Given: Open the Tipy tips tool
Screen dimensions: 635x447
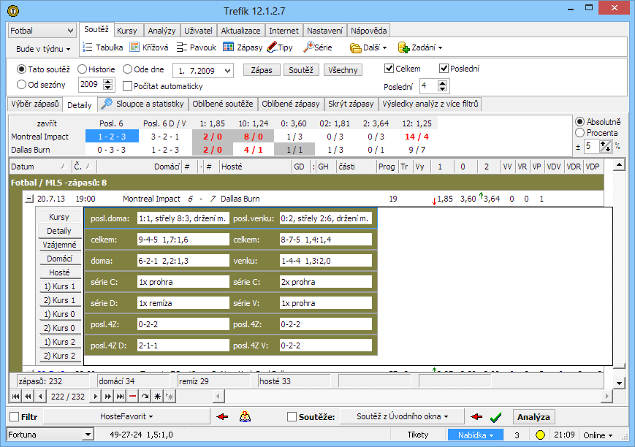Looking at the screenshot, I should [281, 47].
